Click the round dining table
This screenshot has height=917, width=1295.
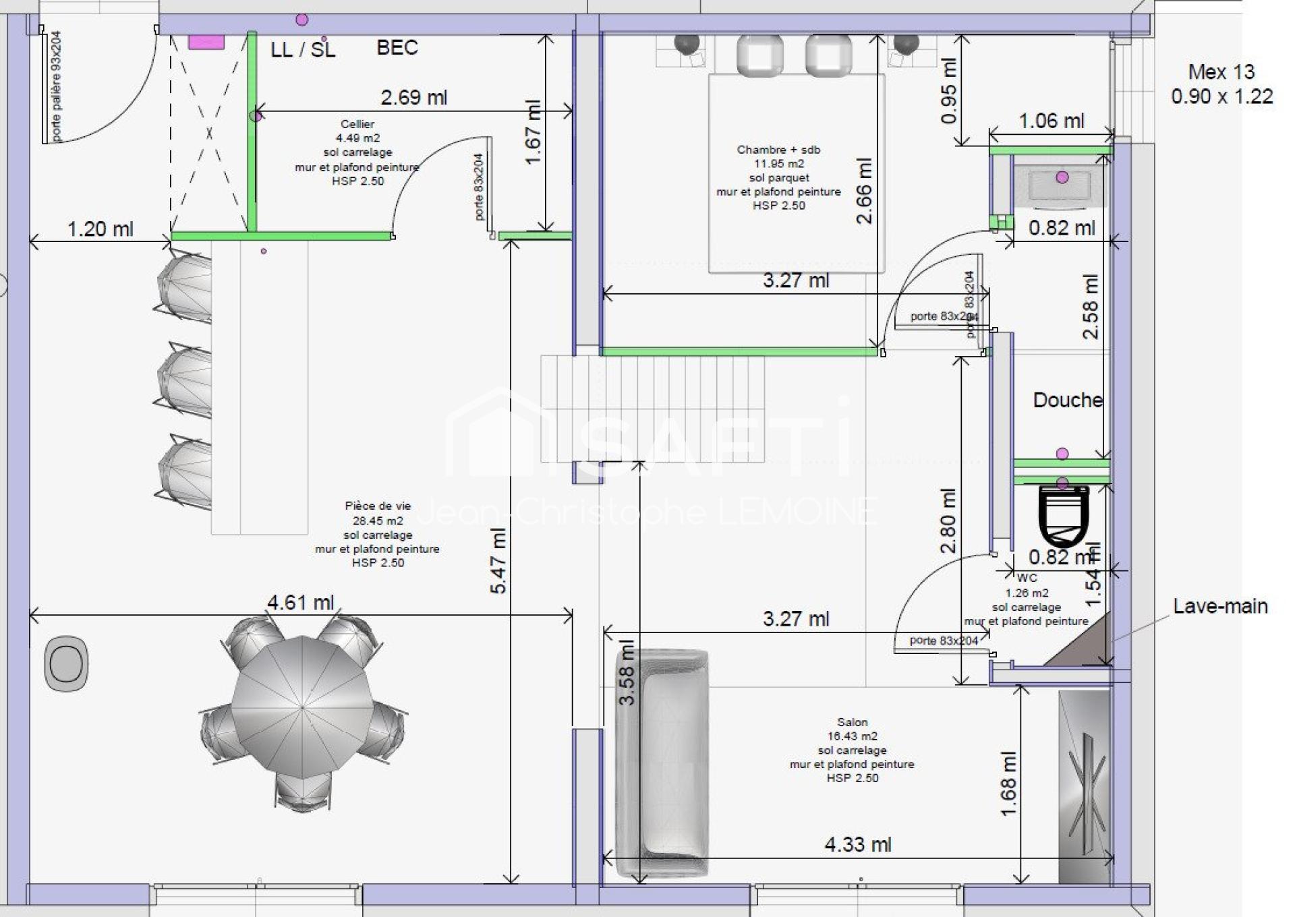click(x=302, y=707)
